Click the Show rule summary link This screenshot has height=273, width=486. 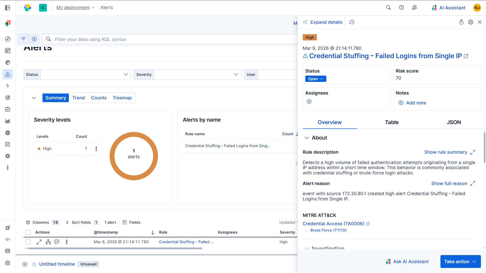click(445, 152)
